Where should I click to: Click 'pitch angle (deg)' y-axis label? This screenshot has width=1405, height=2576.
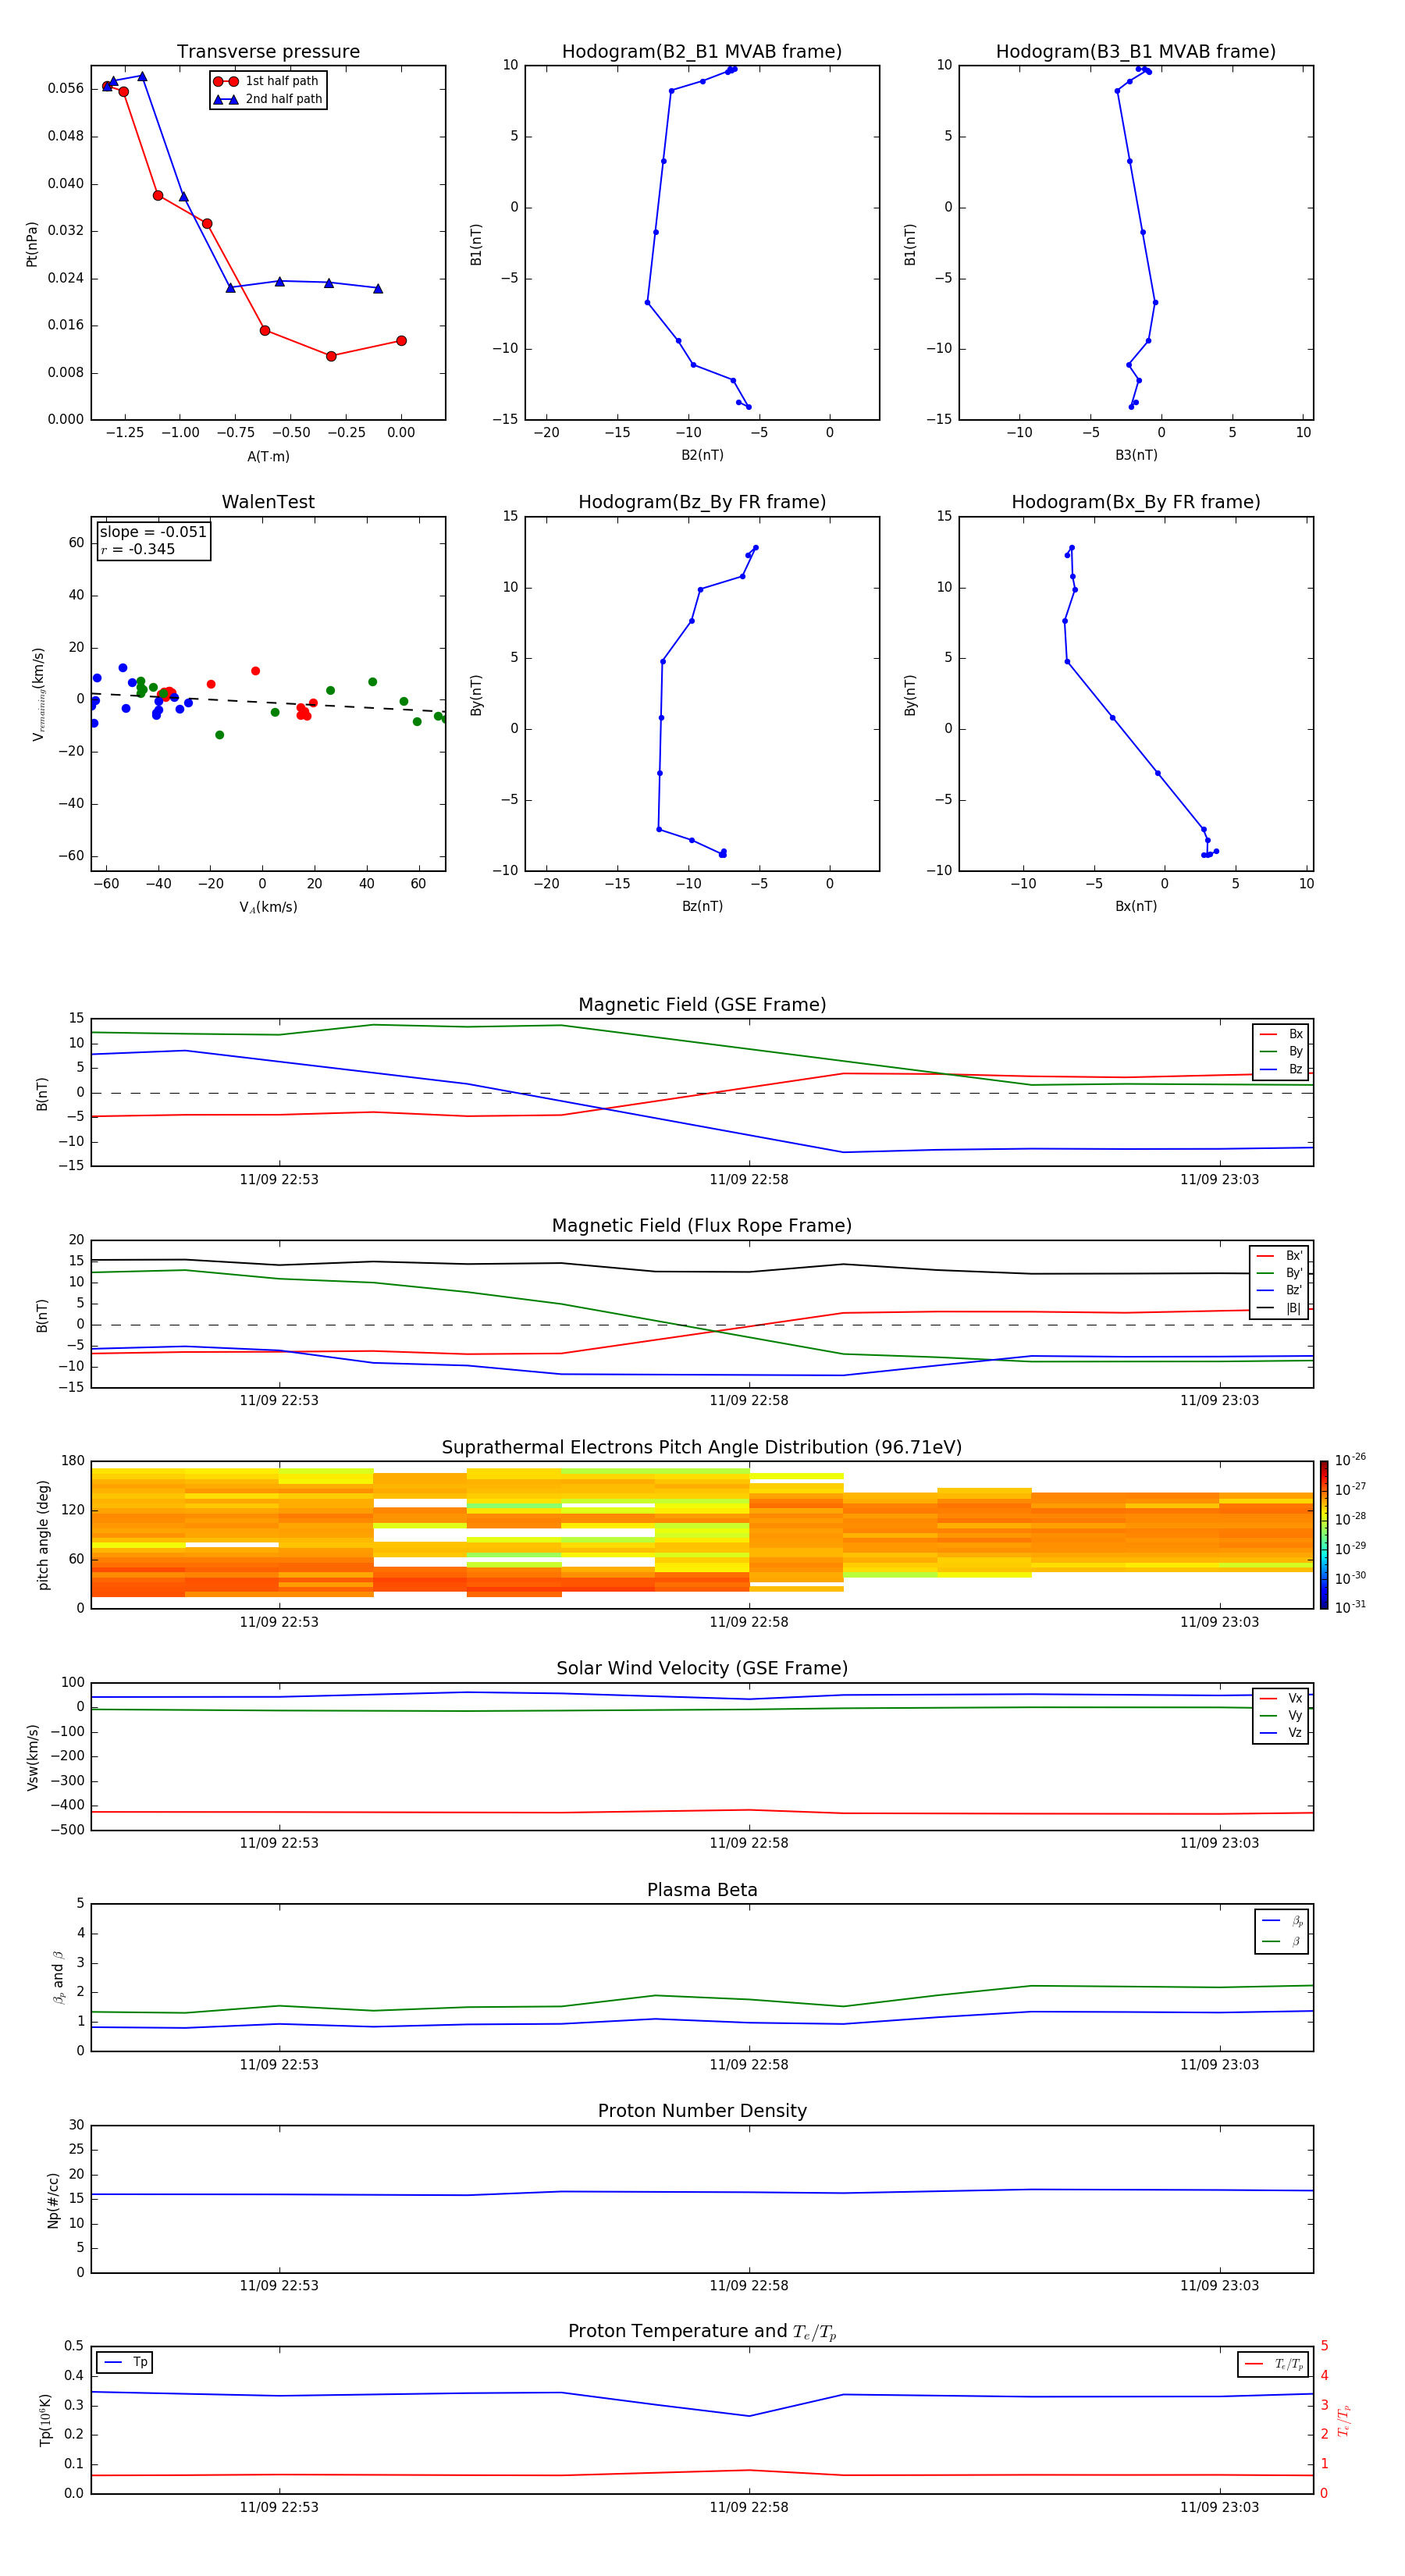coord(43,1535)
